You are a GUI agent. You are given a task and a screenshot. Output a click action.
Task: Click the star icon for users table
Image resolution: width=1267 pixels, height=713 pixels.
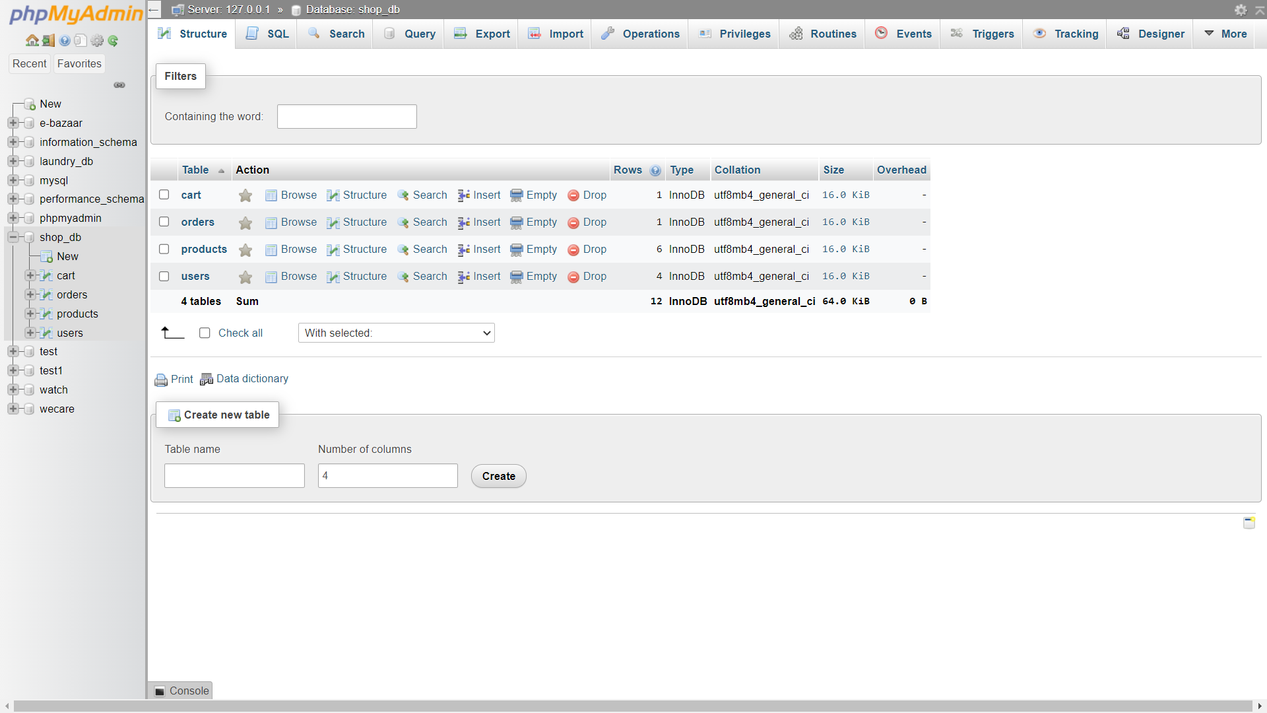click(x=245, y=277)
